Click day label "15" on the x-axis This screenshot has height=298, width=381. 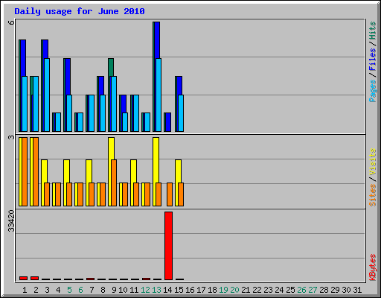179,290
